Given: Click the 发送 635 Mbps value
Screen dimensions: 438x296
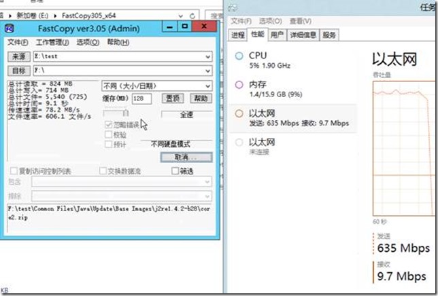Looking at the screenshot, I should click(403, 248).
